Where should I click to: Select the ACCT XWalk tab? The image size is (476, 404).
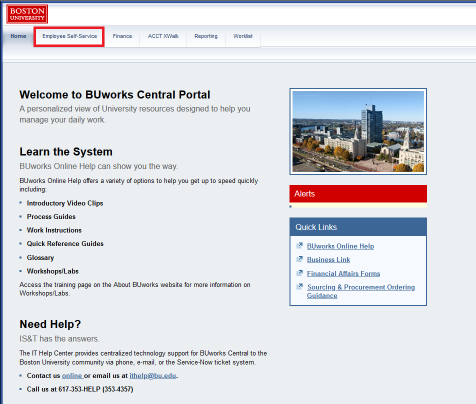pyautogui.click(x=163, y=36)
